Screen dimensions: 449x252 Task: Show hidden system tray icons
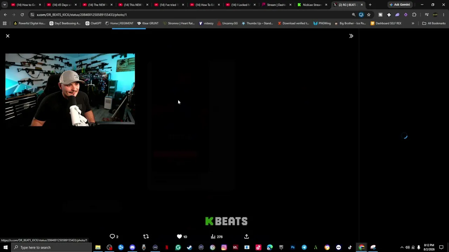tap(402, 247)
